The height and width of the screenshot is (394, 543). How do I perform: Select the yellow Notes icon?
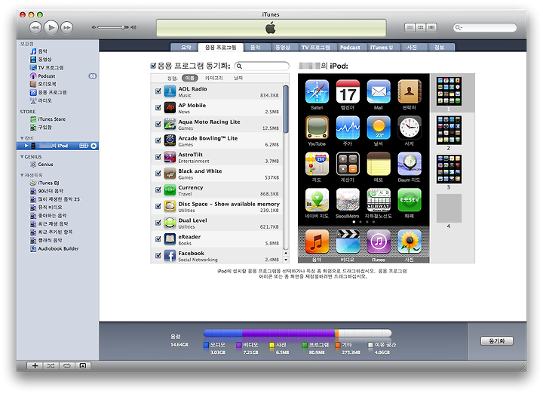379,164
